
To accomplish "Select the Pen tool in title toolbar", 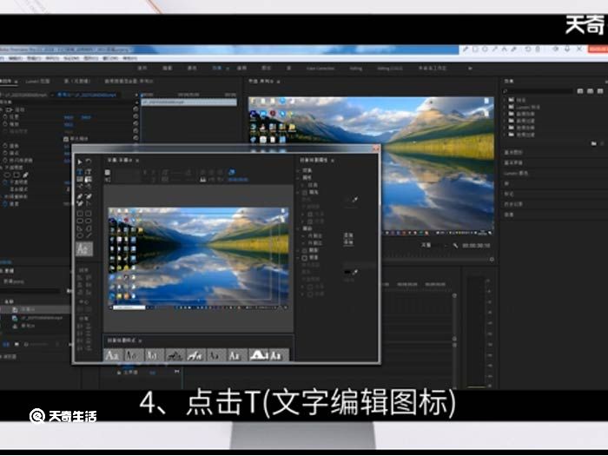I will pyautogui.click(x=80, y=196).
